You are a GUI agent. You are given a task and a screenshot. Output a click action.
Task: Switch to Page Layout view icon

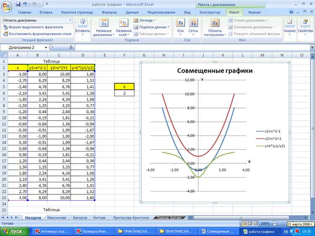tap(250, 223)
